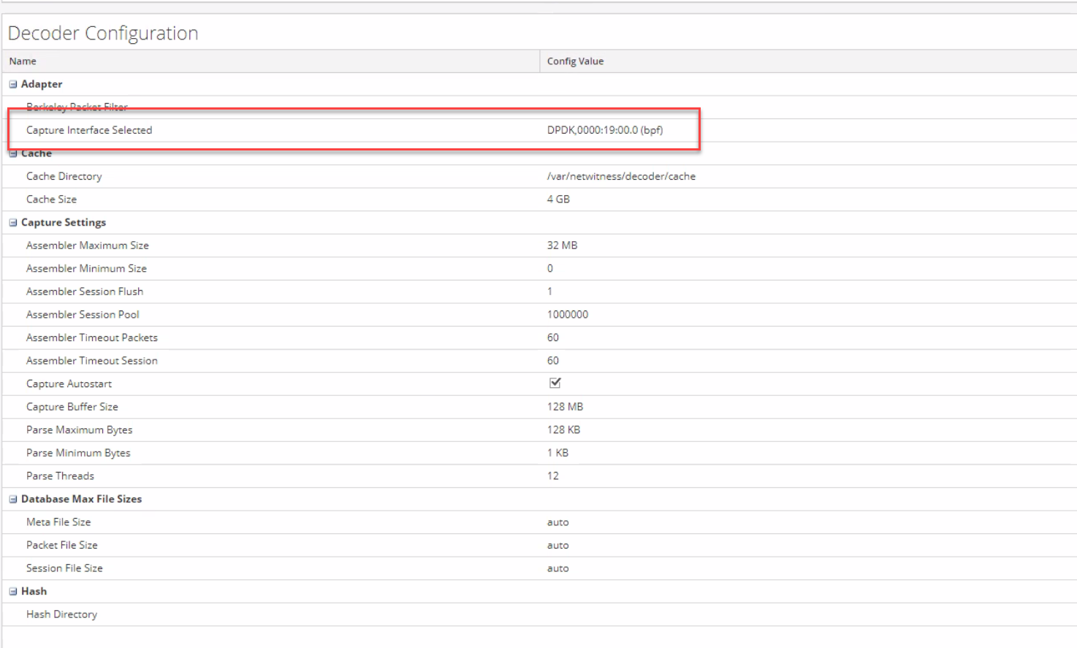Viewport: 1077px width, 648px height.
Task: Select the Berkeley Packet Filter row
Action: pos(77,107)
